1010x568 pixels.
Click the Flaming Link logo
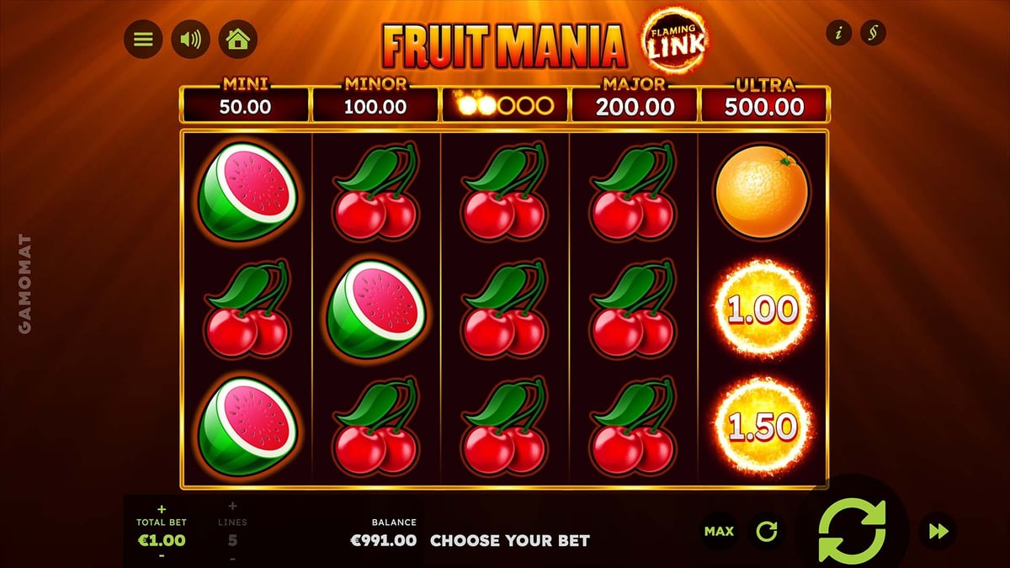(675, 41)
